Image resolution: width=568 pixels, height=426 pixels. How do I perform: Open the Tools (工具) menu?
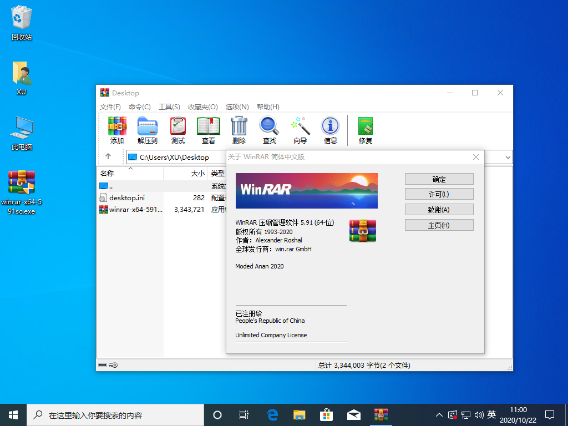(x=169, y=106)
